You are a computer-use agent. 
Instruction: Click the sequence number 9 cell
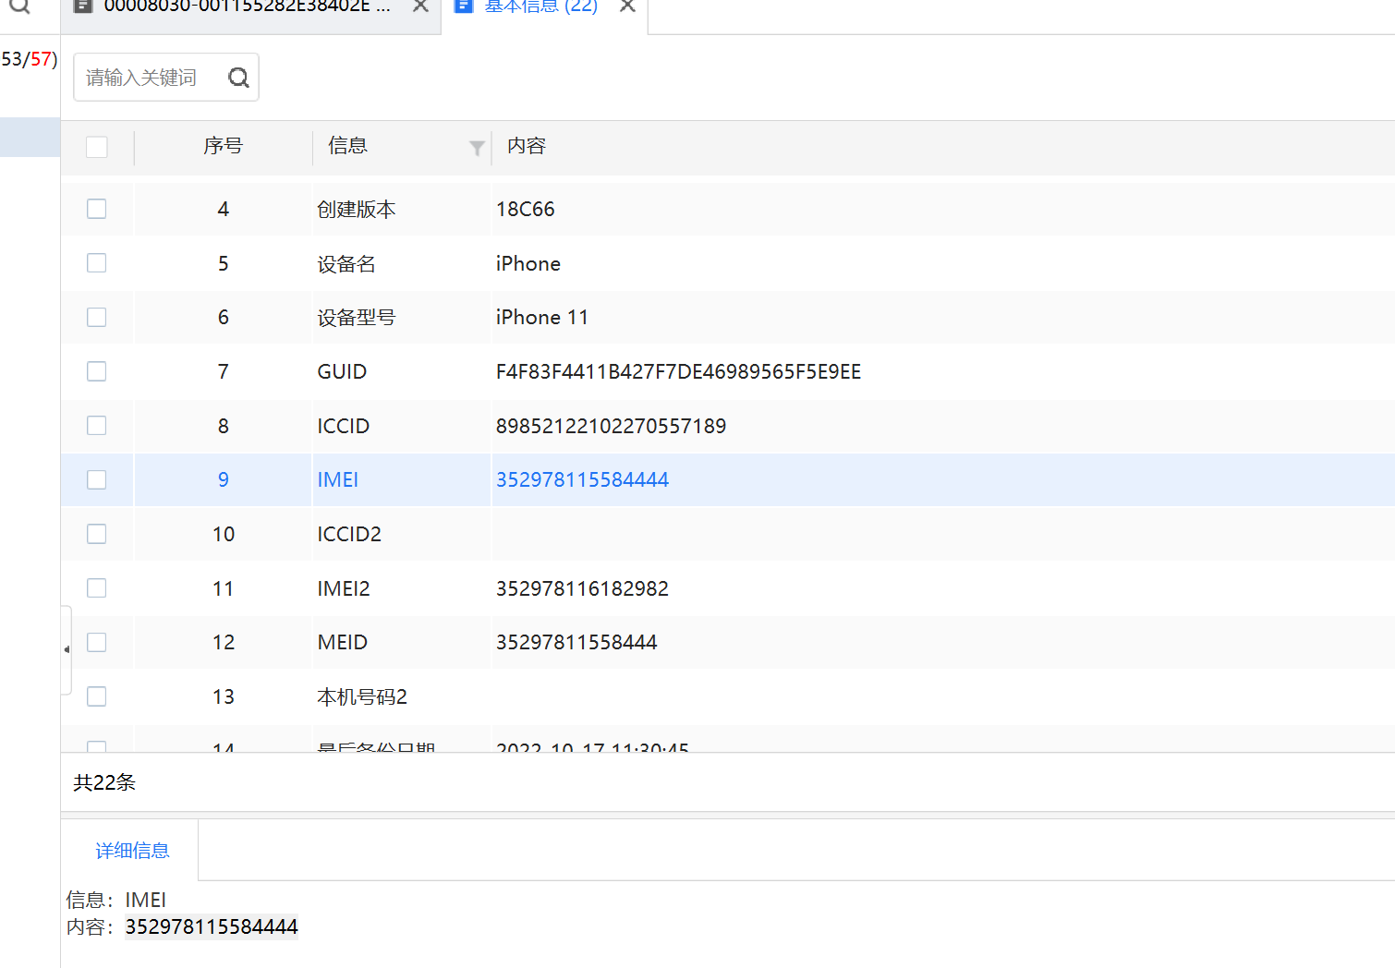tap(223, 479)
